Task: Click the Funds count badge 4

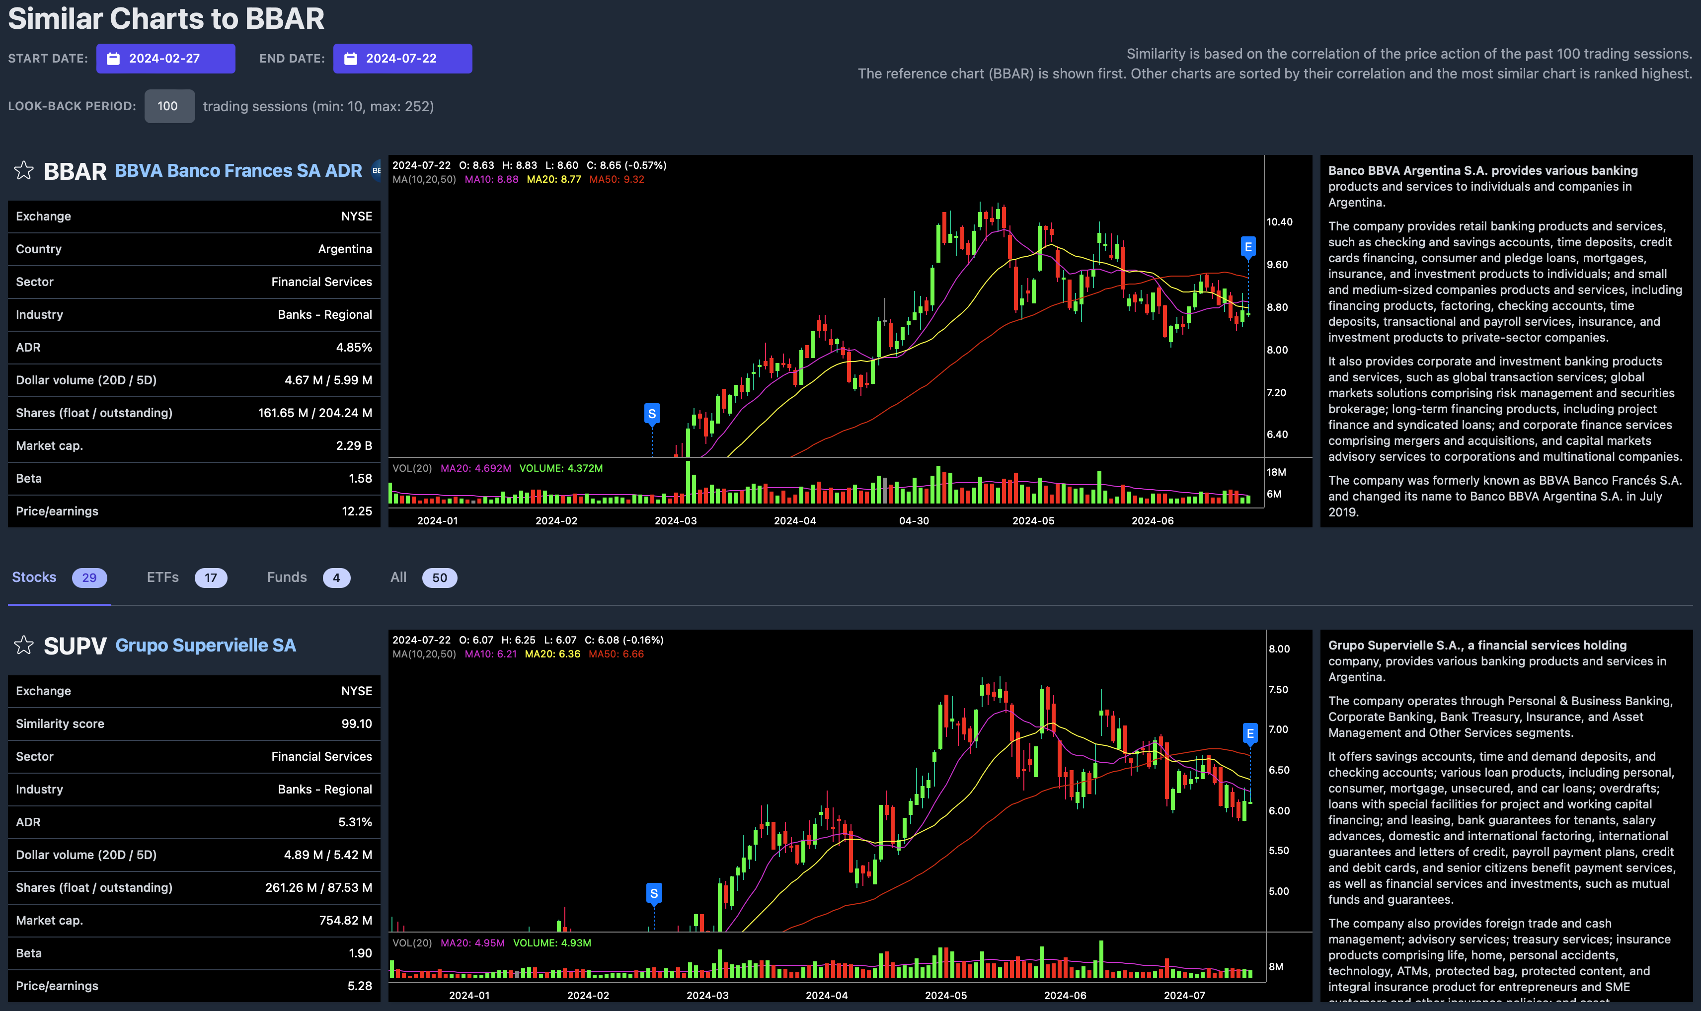Action: coord(336,578)
